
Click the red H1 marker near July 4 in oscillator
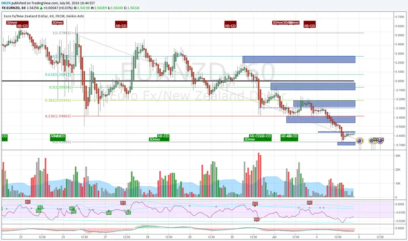tap(310, 203)
